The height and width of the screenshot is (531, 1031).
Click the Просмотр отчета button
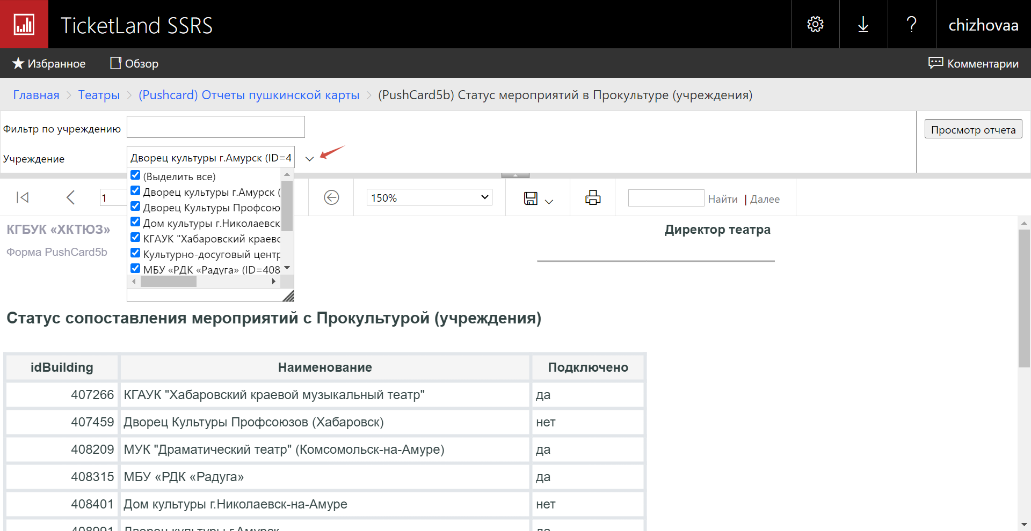pyautogui.click(x=973, y=129)
